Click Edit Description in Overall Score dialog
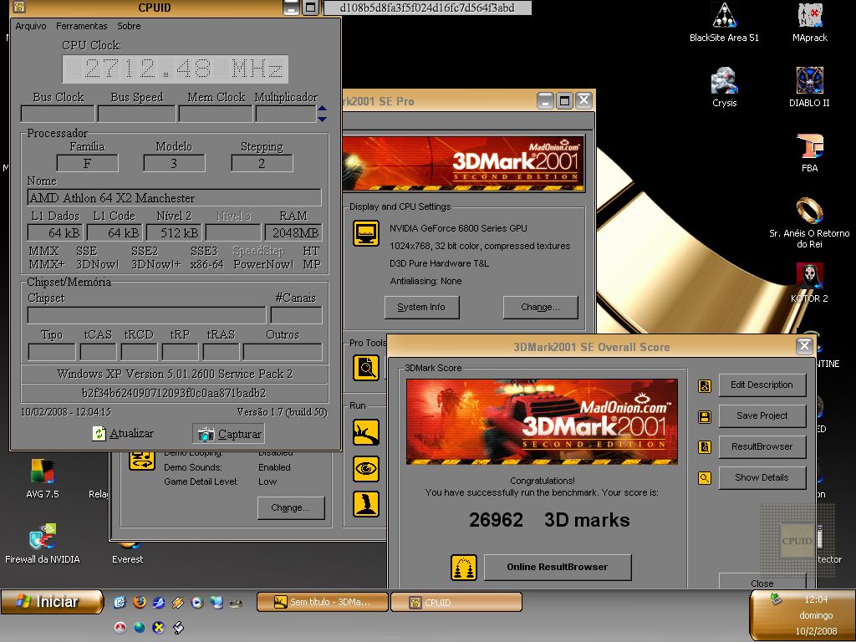 762,385
